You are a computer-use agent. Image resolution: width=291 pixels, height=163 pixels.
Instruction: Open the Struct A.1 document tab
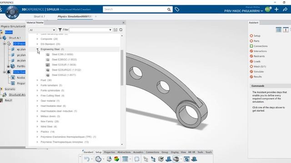pos(40,17)
